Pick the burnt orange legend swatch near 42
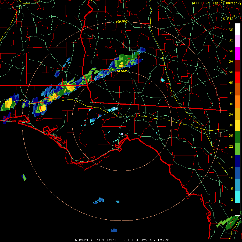The image size is (242, 242). 237,89
